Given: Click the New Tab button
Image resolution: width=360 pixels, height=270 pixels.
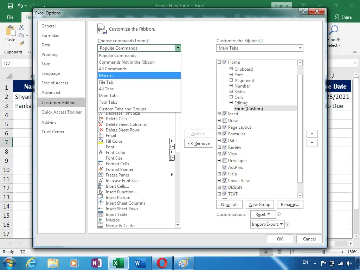Looking at the screenshot, I should pos(229,205).
